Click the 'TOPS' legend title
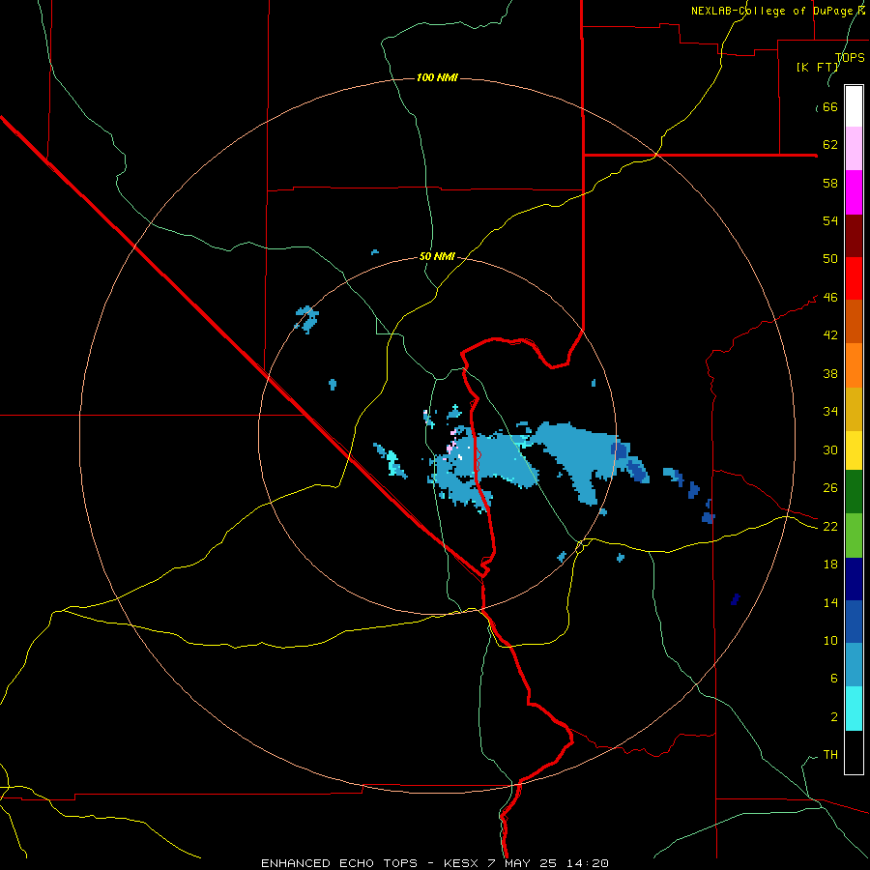The width and height of the screenshot is (870, 870). coord(850,57)
